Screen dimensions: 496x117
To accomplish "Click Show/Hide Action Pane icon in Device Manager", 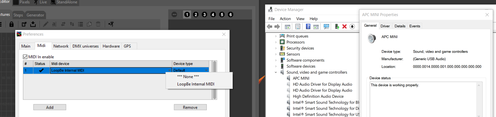I will tap(316, 27).
